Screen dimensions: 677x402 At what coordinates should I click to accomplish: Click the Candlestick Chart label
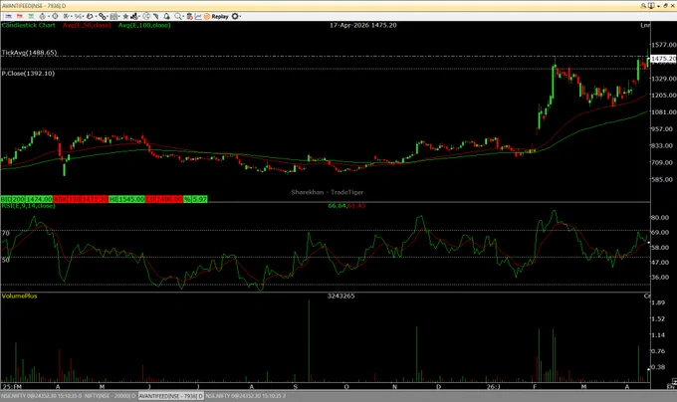point(29,25)
